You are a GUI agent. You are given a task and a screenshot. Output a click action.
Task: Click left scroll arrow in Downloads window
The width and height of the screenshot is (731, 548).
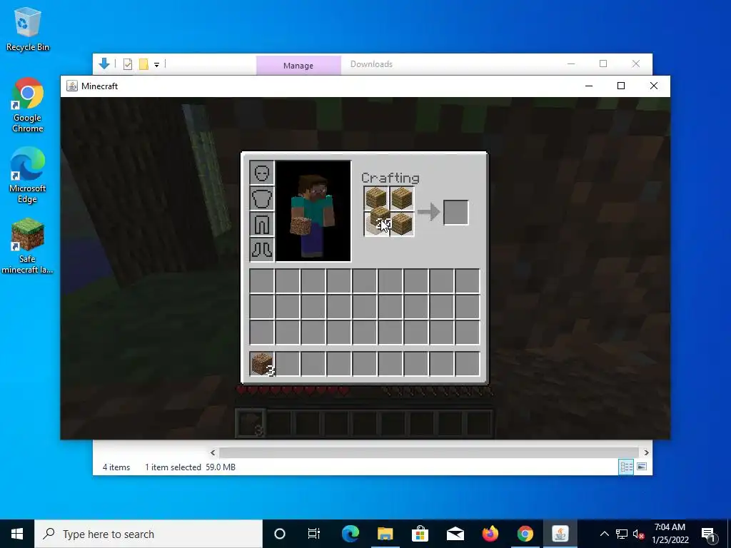pyautogui.click(x=213, y=452)
